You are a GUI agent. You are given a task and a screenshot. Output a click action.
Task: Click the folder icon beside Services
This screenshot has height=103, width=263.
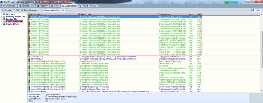click(x=4, y=14)
